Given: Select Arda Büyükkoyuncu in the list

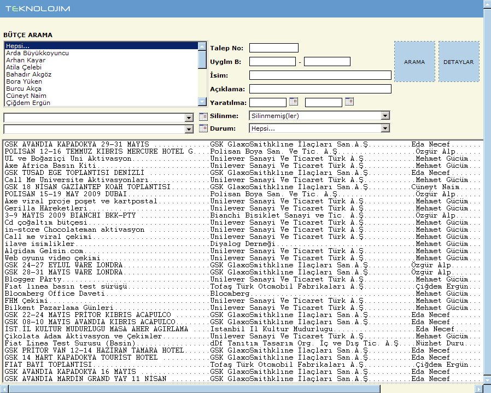Looking at the screenshot, I should pyautogui.click(x=102, y=53).
